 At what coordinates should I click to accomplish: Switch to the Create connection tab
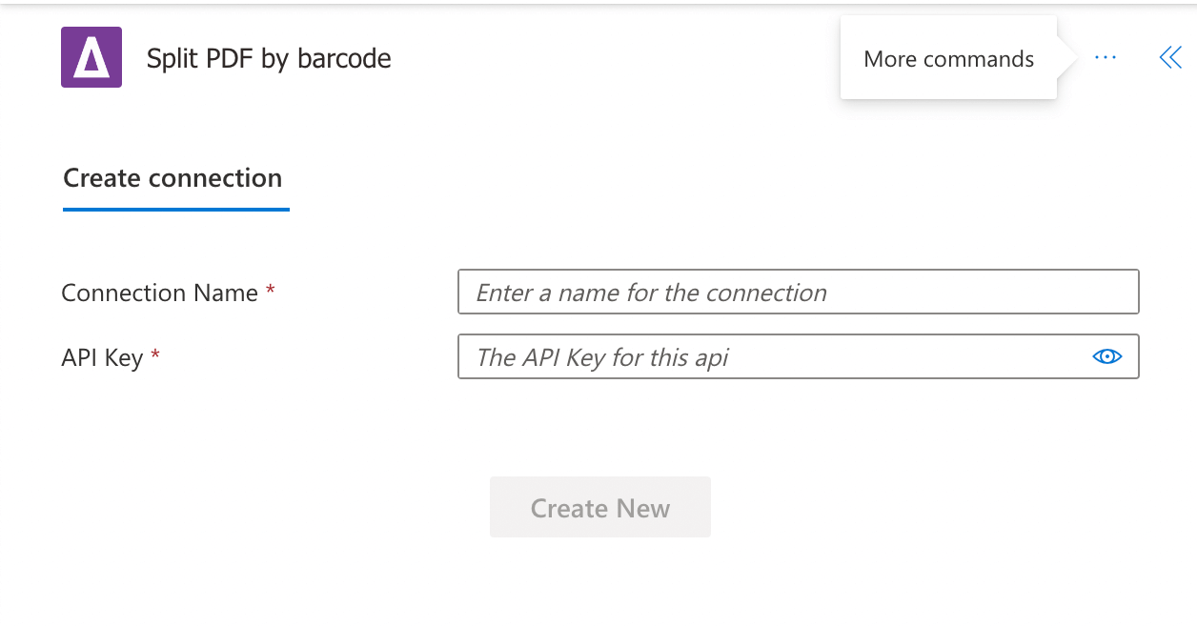click(172, 178)
